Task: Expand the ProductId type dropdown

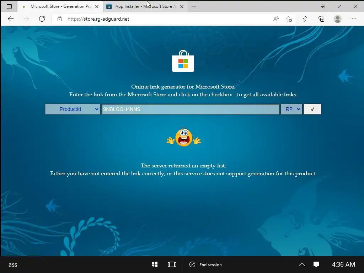Action: 73,109
